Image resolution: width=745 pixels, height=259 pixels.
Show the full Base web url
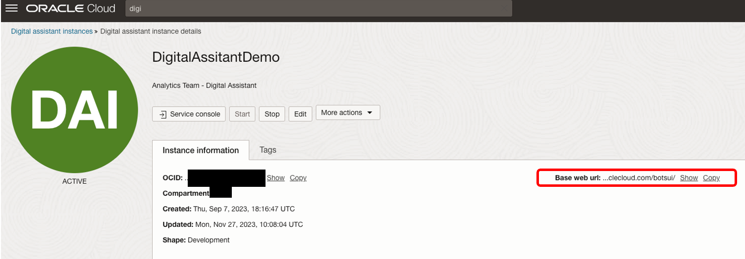pyautogui.click(x=689, y=178)
